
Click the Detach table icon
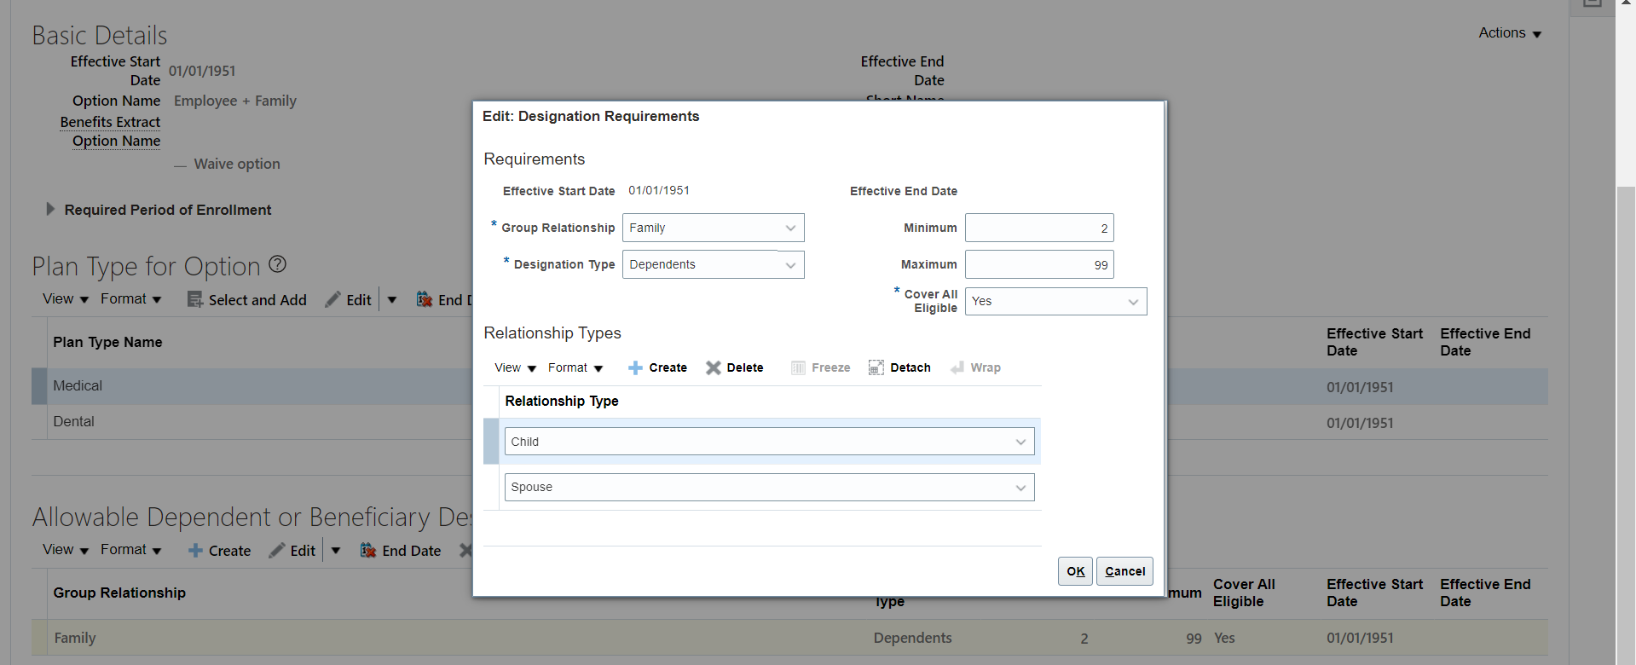876,368
